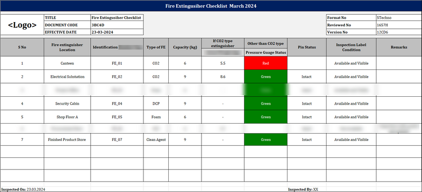Viewport: 422px width, 192px height.
Task: Select the document code value 3BC4D
Action: coord(117,25)
